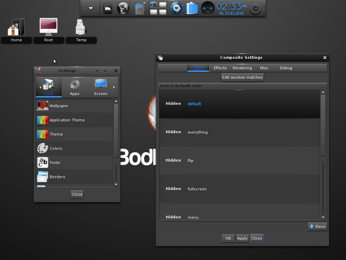Switch to the Effects tab
This screenshot has height=260, width=346.
point(220,68)
